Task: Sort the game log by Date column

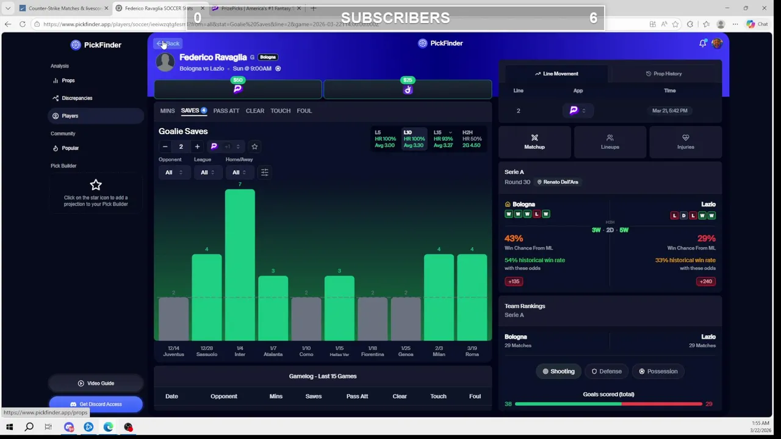Action: (x=171, y=396)
